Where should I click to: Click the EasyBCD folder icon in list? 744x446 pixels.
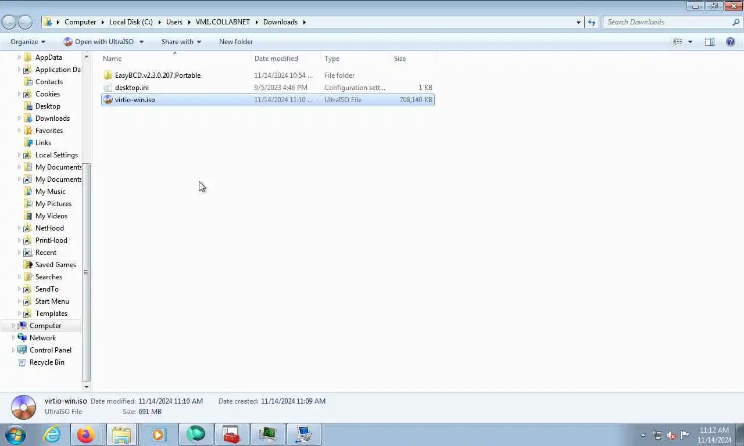(x=108, y=75)
